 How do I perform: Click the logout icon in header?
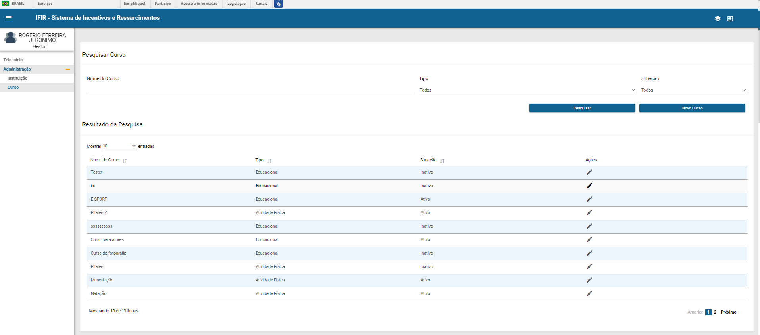(x=730, y=19)
